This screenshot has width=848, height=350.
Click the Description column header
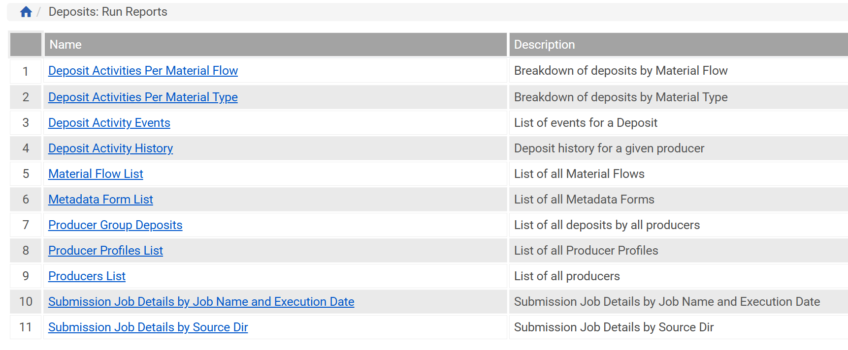(544, 45)
